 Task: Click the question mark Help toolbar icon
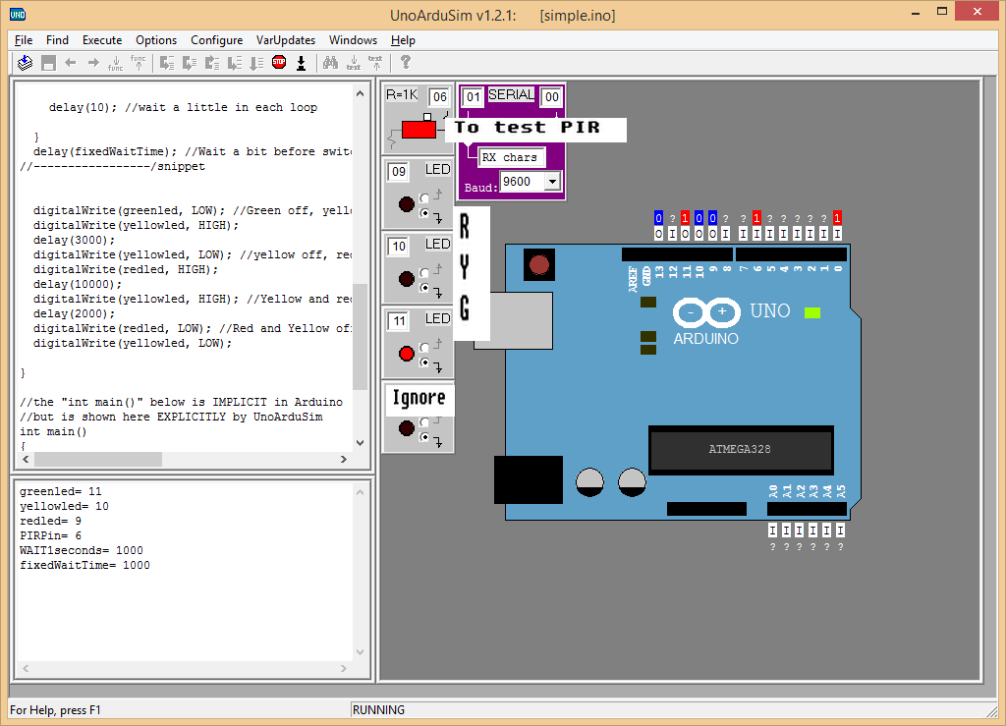[x=405, y=63]
